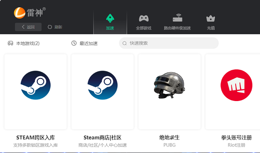
Task: Click the 拳头账号注册 title text
Action: (x=236, y=138)
